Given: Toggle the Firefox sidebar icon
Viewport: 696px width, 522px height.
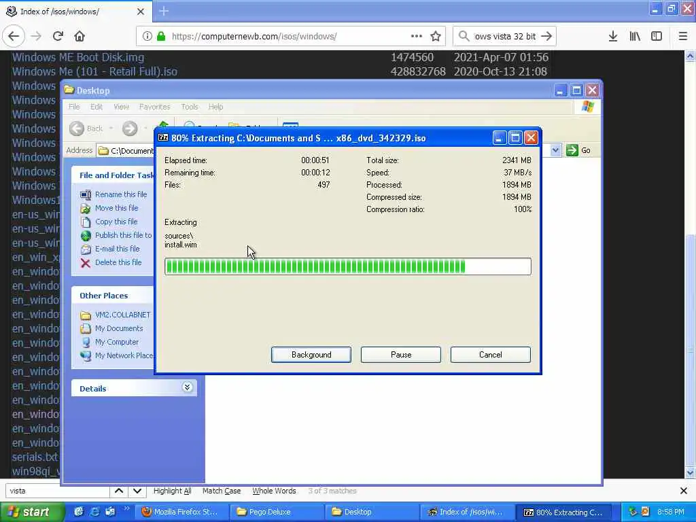Looking at the screenshot, I should (657, 36).
